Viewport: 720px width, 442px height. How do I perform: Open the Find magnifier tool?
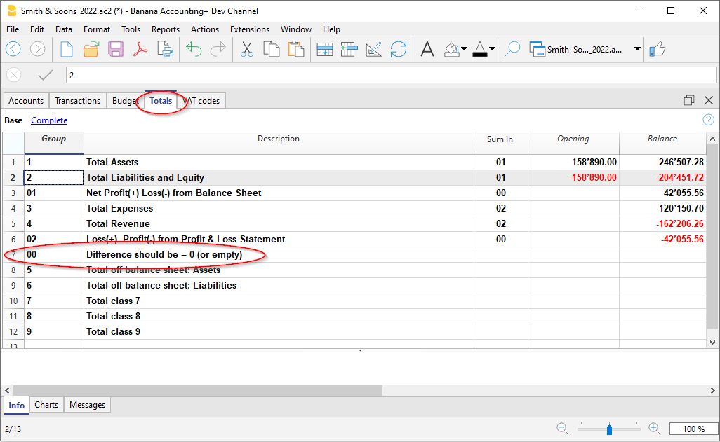point(513,49)
